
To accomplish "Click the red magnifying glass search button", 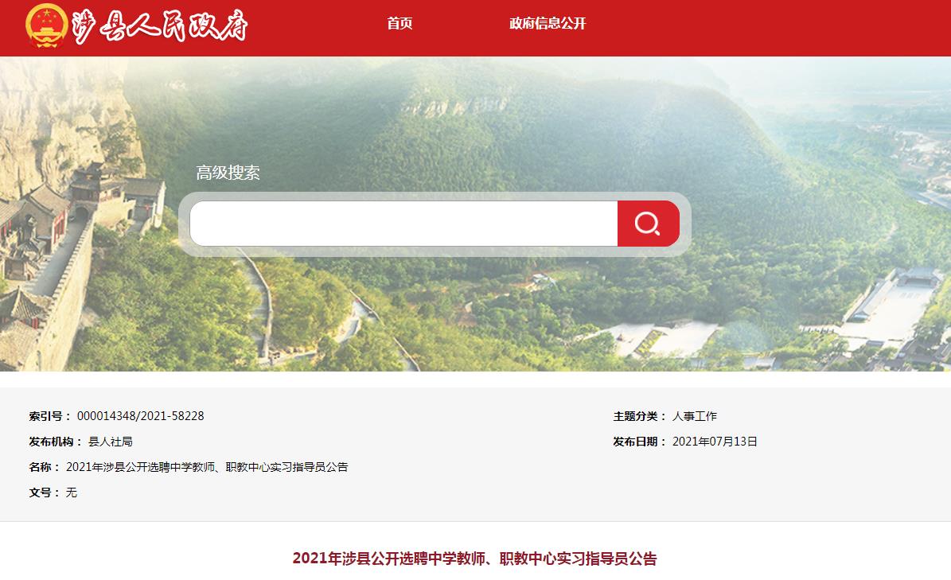I will click(648, 224).
